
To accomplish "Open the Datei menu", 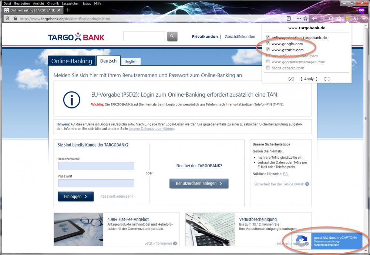I will (7, 4).
